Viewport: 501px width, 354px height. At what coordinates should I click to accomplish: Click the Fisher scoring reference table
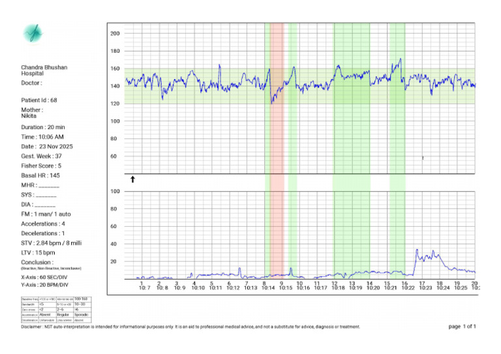56,309
